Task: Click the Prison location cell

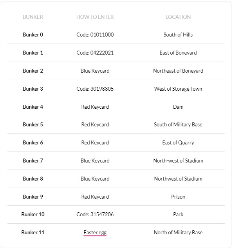Action: (x=178, y=197)
